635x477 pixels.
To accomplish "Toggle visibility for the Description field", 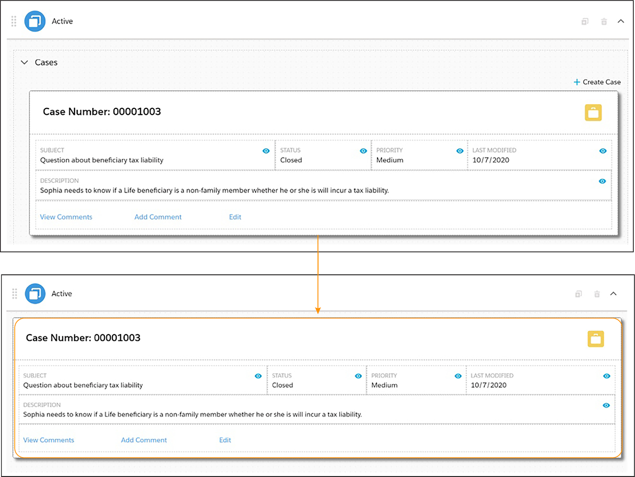I will click(x=602, y=181).
